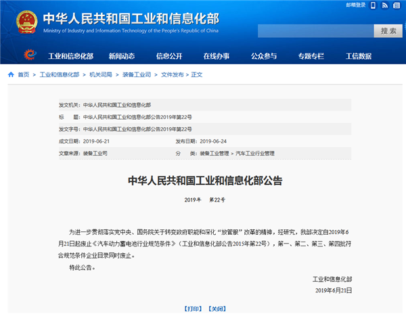Image resolution: width=406 pixels, height=314 pixels.
Task: Open the 工业和信息化部 navigation menu
Action: [70, 56]
